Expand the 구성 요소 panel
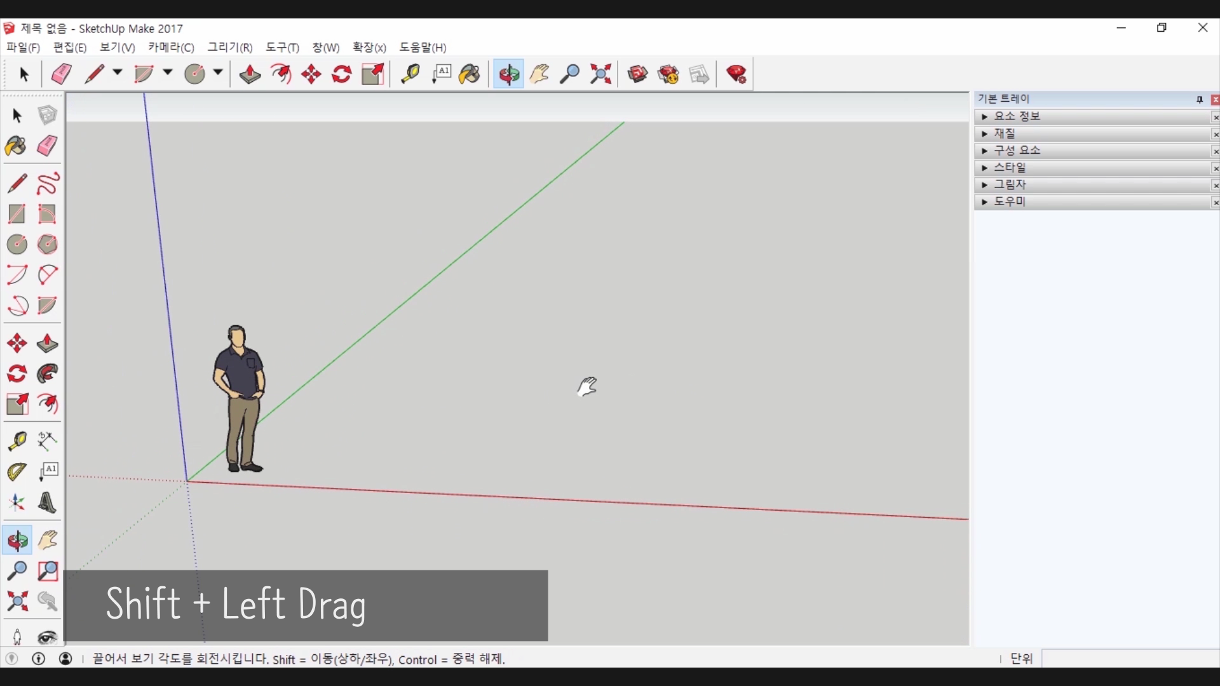 (x=1093, y=151)
